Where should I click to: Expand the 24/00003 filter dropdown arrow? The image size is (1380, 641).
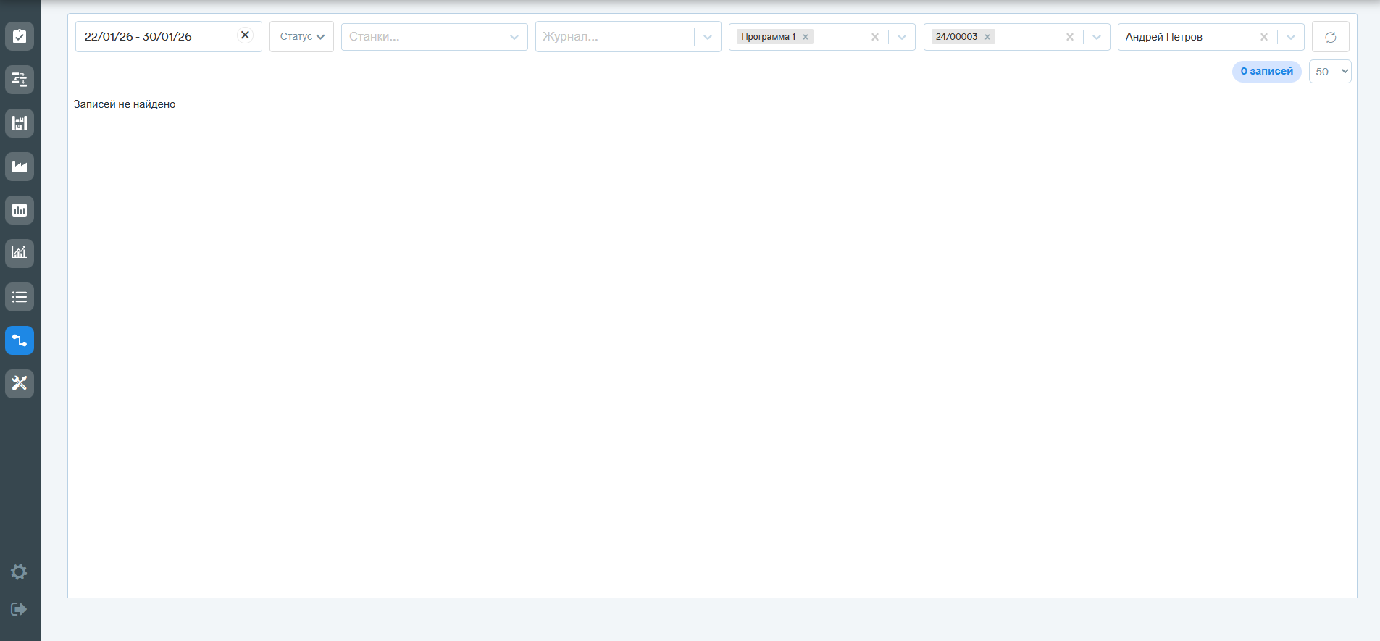[x=1097, y=37]
